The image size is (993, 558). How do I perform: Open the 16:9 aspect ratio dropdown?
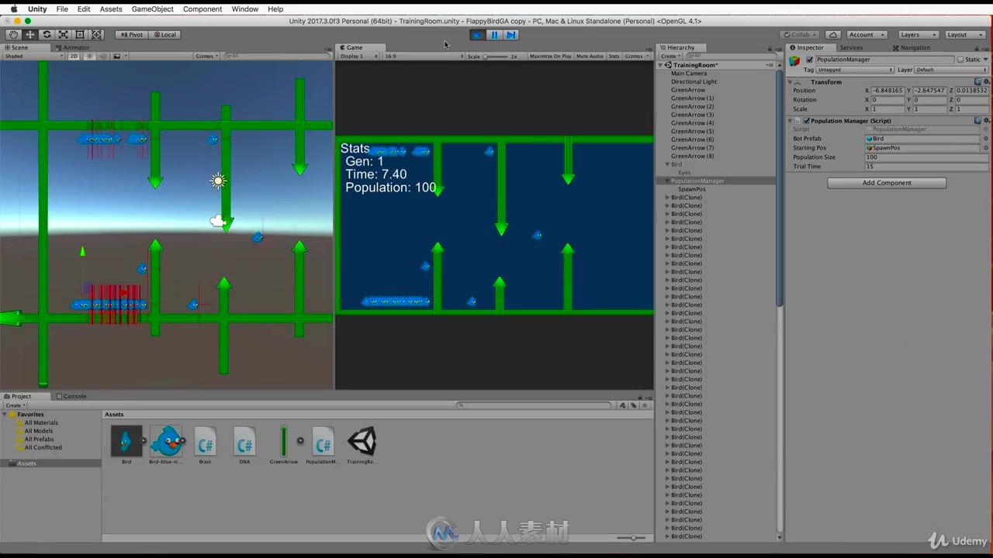tap(422, 56)
